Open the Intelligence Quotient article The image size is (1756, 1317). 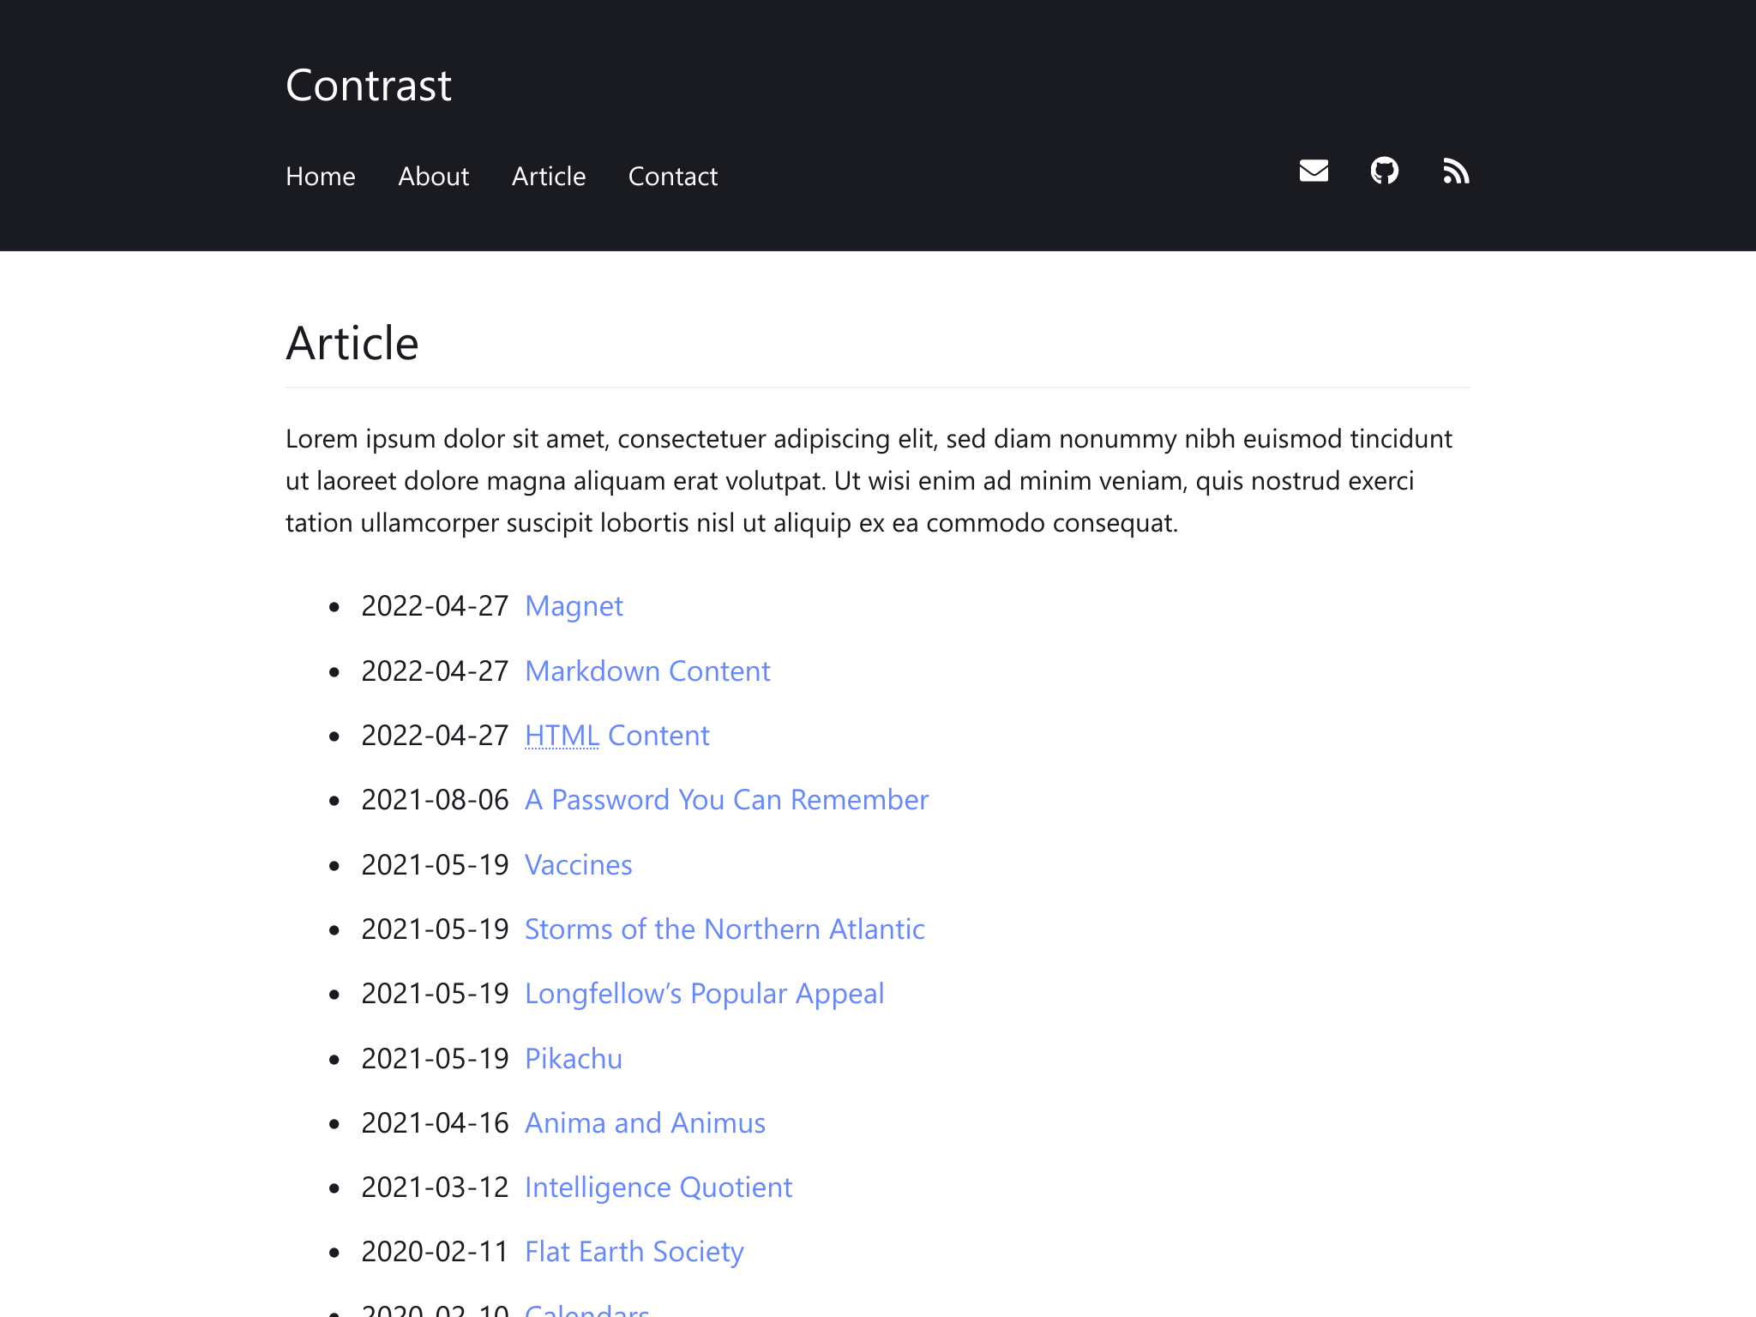(658, 1188)
